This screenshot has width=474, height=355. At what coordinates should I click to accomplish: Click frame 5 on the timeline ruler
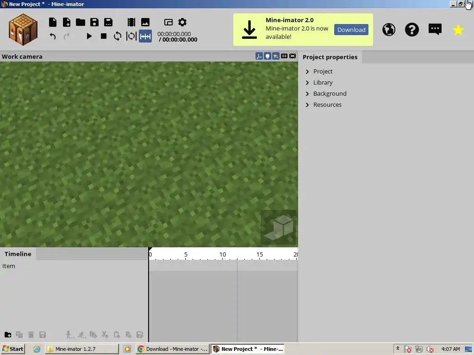pyautogui.click(x=186, y=255)
